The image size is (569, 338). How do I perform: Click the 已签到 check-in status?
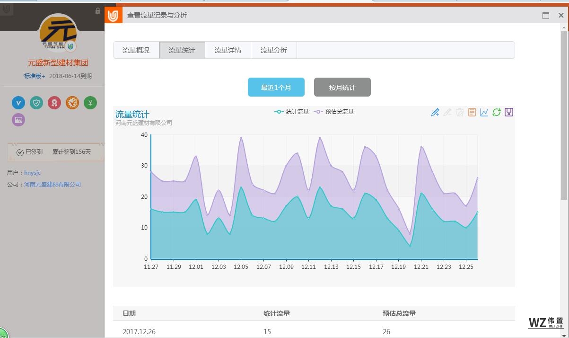(30, 152)
